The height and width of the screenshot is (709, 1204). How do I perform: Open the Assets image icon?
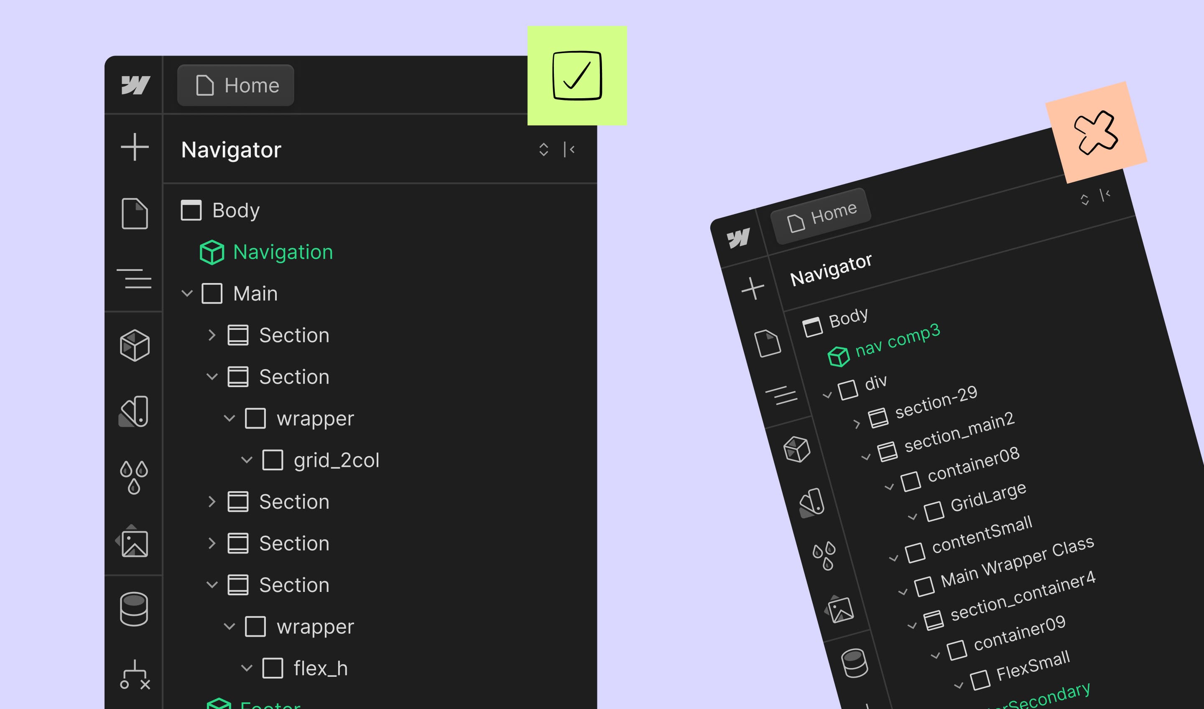point(134,542)
